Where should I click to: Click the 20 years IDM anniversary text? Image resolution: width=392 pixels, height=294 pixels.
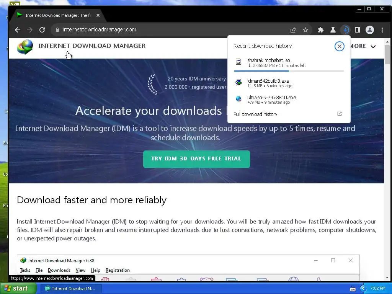[x=196, y=79]
